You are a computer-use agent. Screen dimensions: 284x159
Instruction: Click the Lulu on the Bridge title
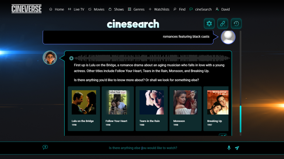(x=82, y=121)
